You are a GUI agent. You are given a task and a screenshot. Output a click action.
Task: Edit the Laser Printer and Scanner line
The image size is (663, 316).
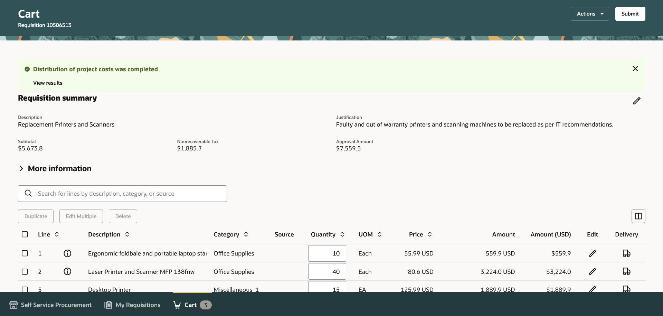[x=592, y=271]
